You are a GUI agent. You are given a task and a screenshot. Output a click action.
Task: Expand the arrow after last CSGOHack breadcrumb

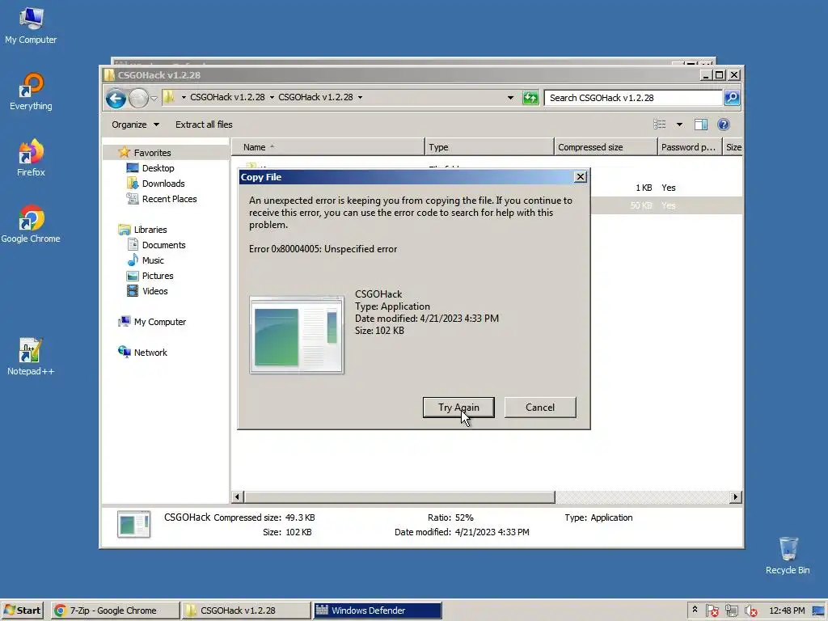point(360,97)
